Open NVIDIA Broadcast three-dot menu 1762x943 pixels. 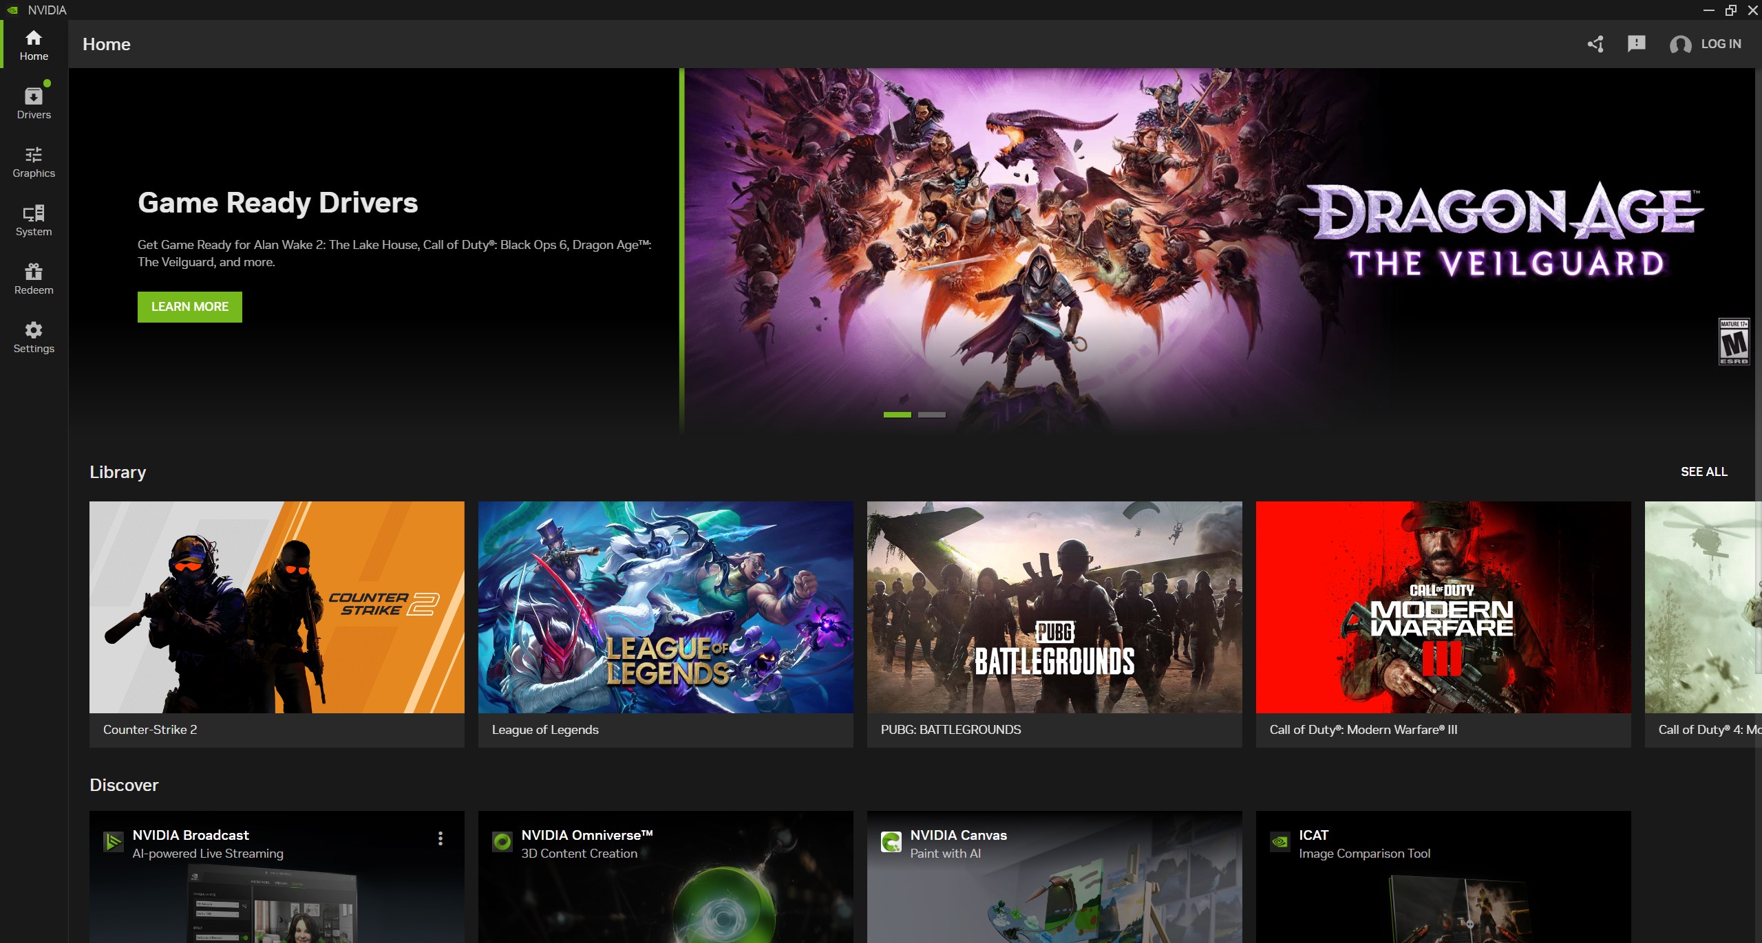pos(440,838)
